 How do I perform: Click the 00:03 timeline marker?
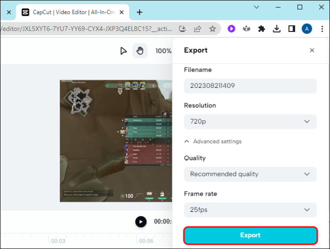point(58,241)
